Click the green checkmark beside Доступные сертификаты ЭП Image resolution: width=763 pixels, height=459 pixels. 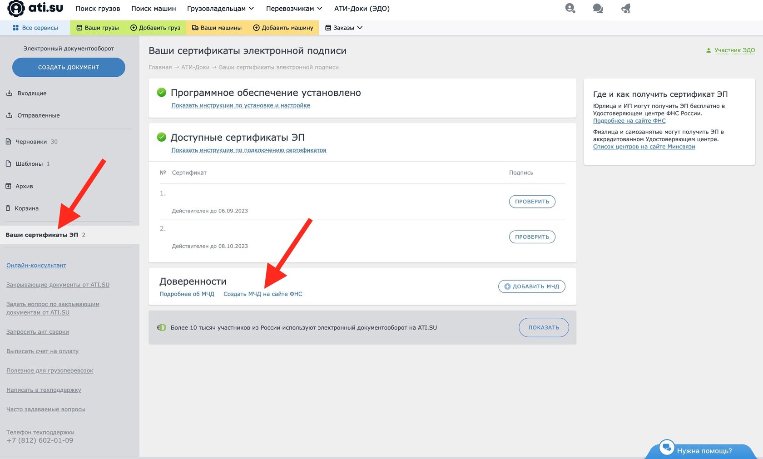[x=161, y=137]
